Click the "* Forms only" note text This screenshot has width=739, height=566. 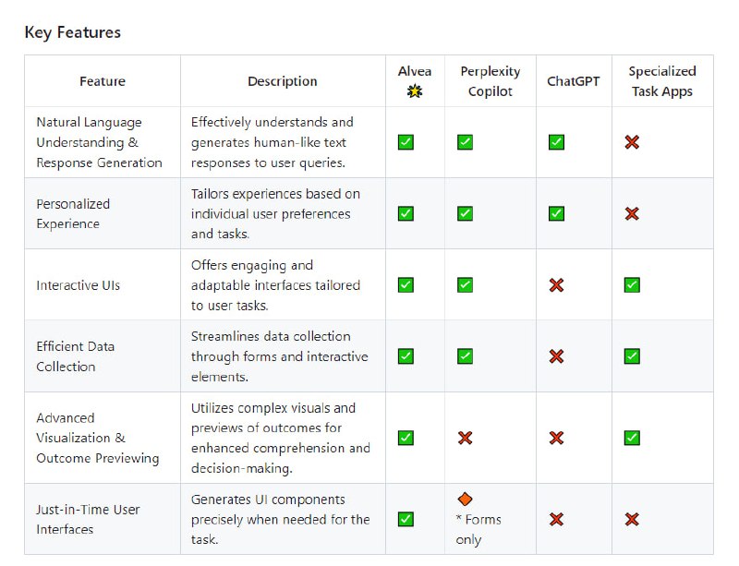click(479, 529)
